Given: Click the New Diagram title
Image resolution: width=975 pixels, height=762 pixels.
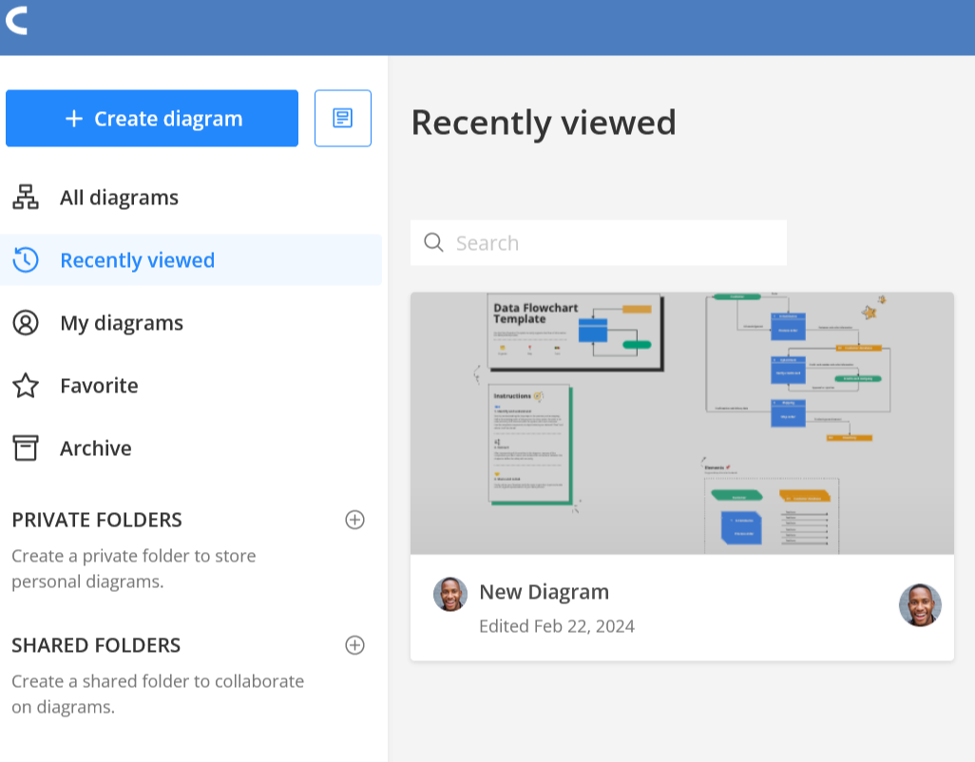Looking at the screenshot, I should pos(544,592).
